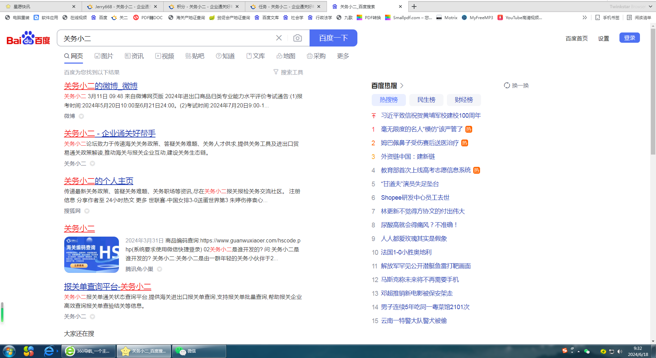Switch to 视频 search tab
The width and height of the screenshot is (656, 358).
[x=165, y=56]
